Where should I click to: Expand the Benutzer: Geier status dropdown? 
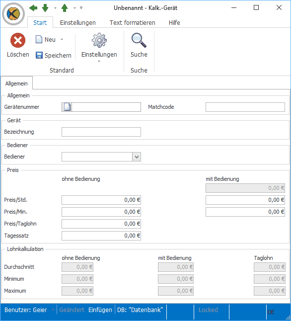click(53, 310)
